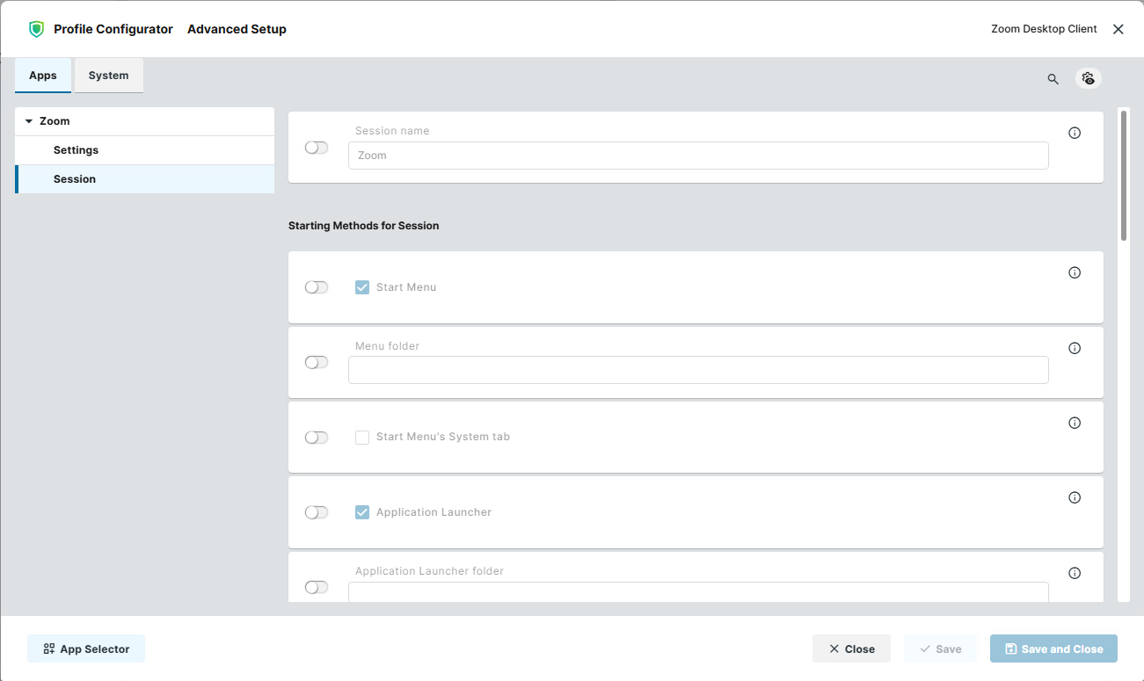Check the Start Menu's System tab checkbox
This screenshot has height=681, width=1144.
362,437
